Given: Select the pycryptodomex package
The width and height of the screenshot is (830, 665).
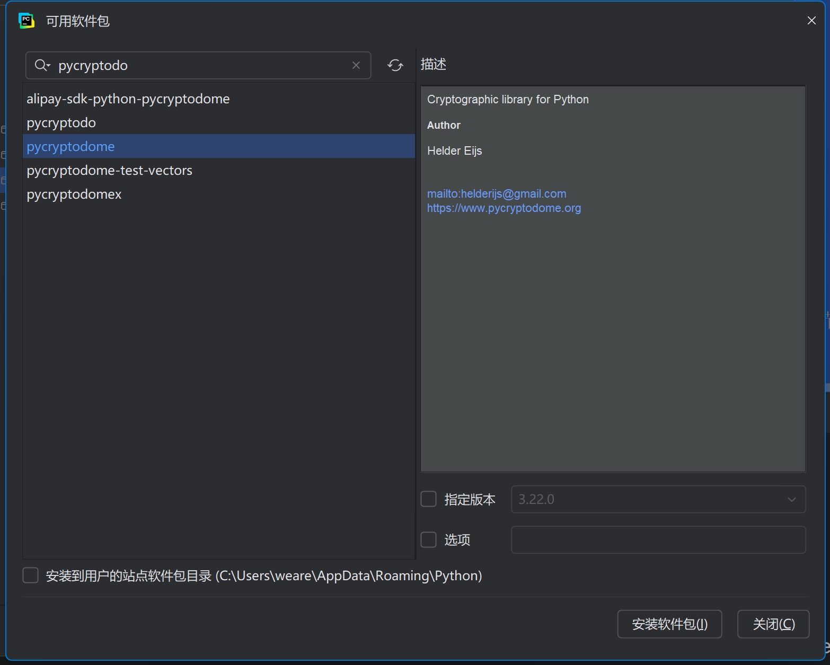Looking at the screenshot, I should [218, 194].
